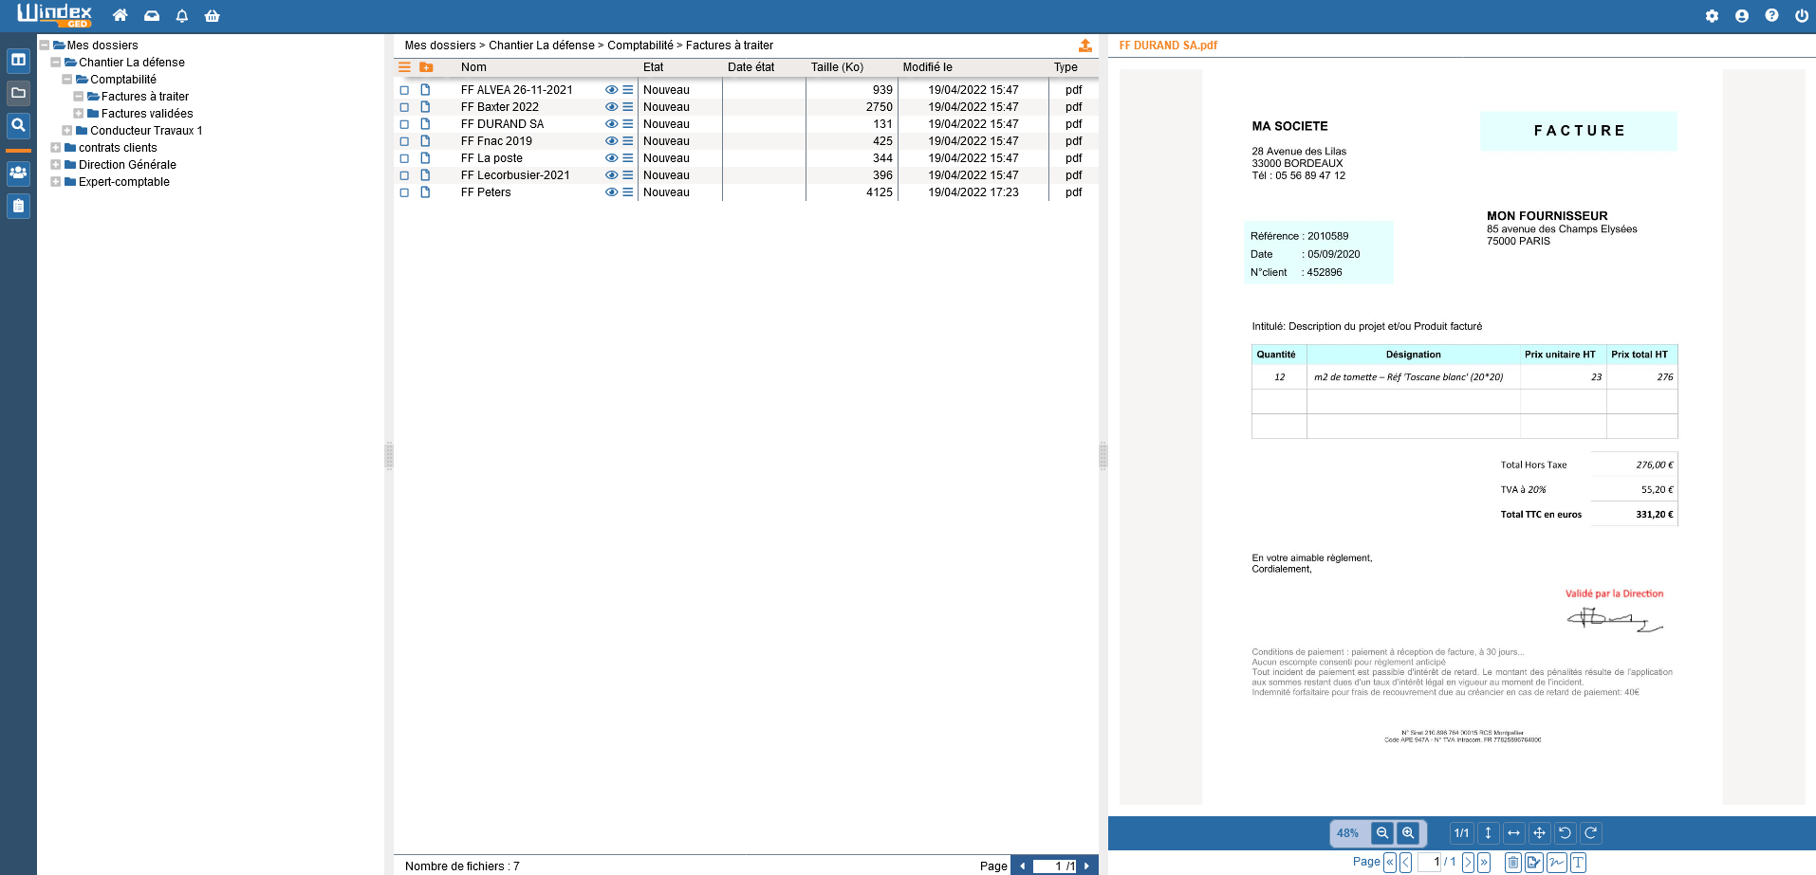The width and height of the screenshot is (1816, 875).
Task: Collapse Chantier La défense node
Action: 55,63
